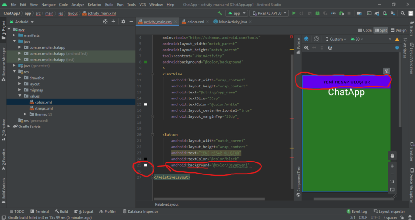Click white color swatch on line 25 gutter
415x220 pixels.
pos(145,165)
